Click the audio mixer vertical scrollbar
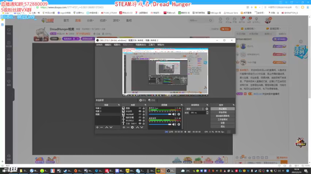The width and height of the screenshot is (311, 174). pyautogui.click(x=182, y=118)
